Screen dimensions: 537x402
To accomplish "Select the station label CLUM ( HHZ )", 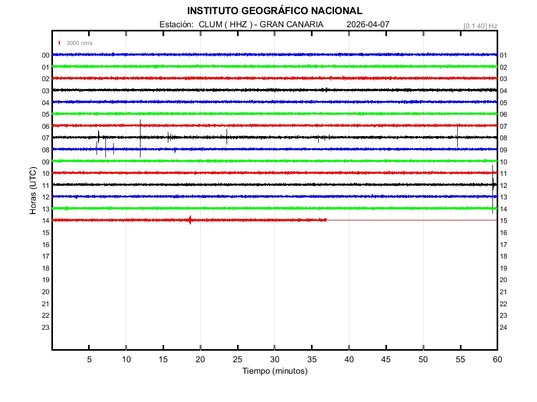I will click(226, 25).
